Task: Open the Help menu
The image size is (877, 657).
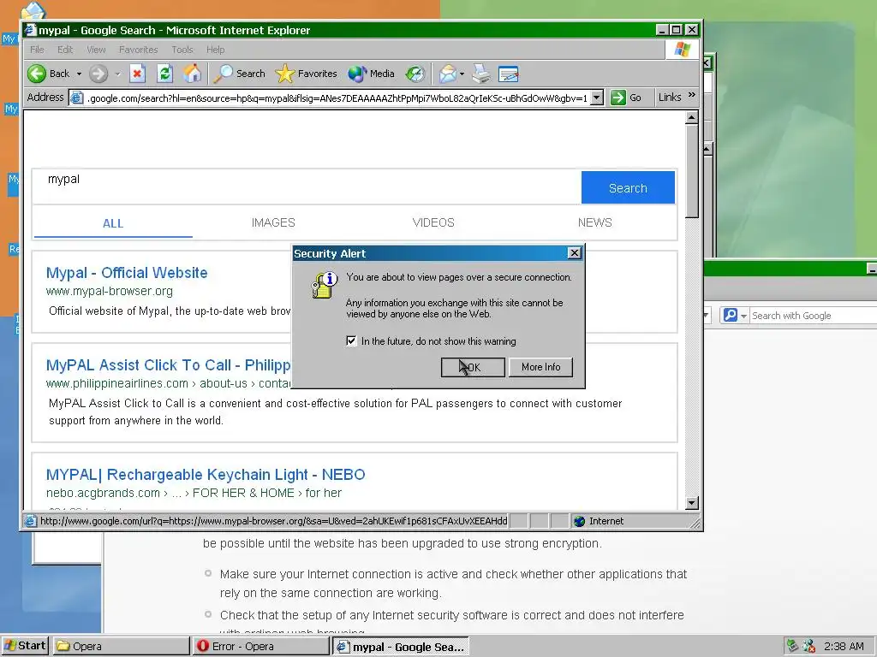Action: point(215,50)
